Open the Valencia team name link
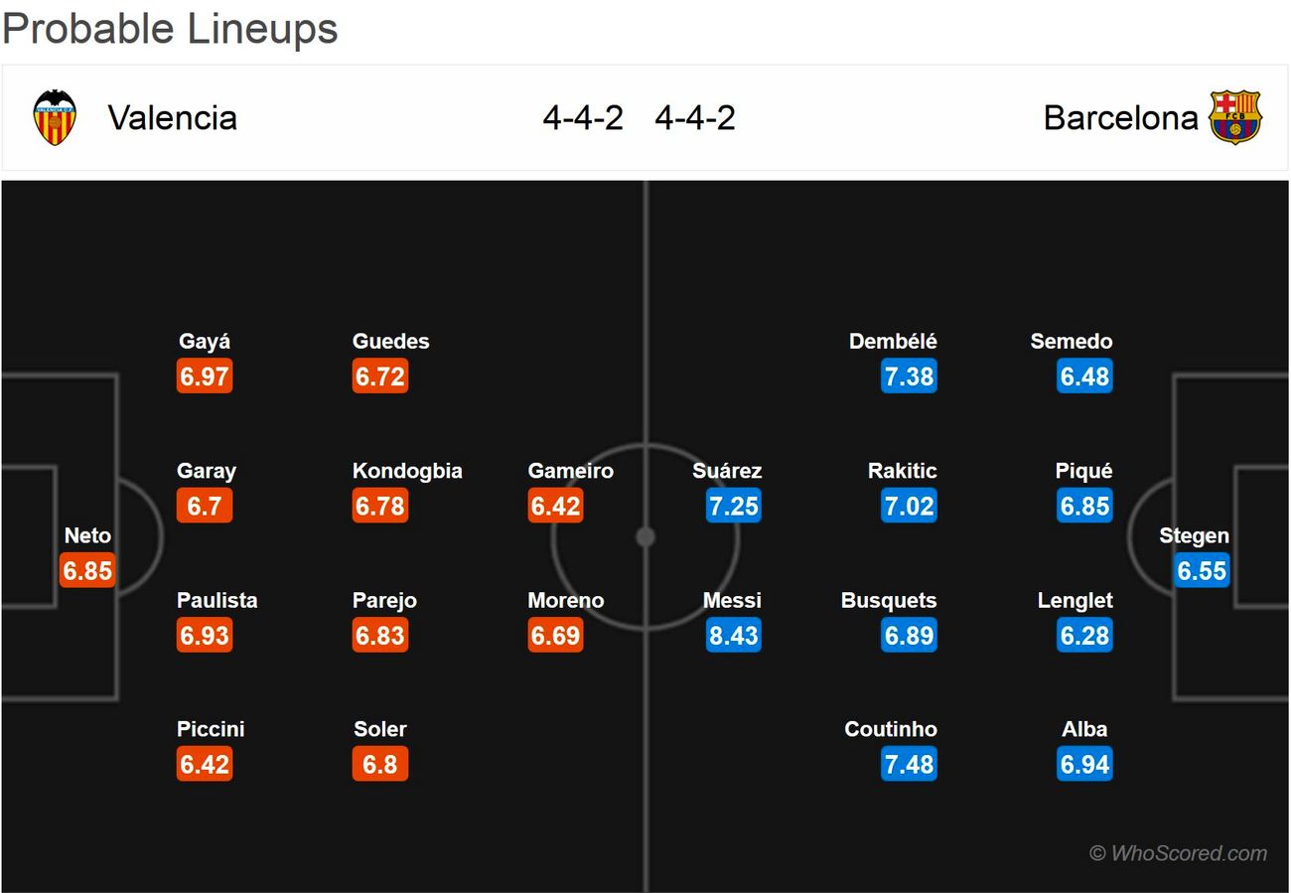 click(x=172, y=118)
